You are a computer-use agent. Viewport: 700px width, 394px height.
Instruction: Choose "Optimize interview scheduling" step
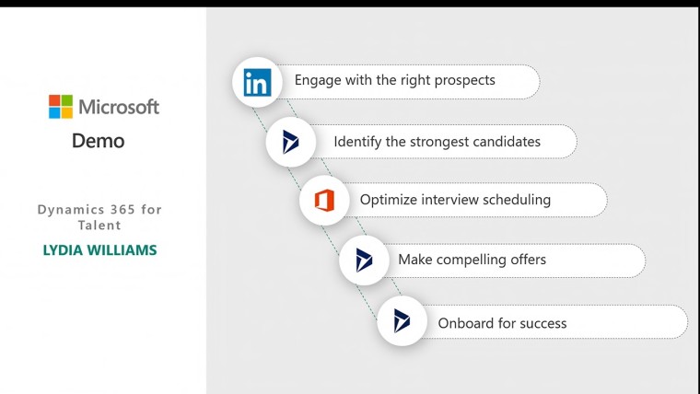pos(455,201)
